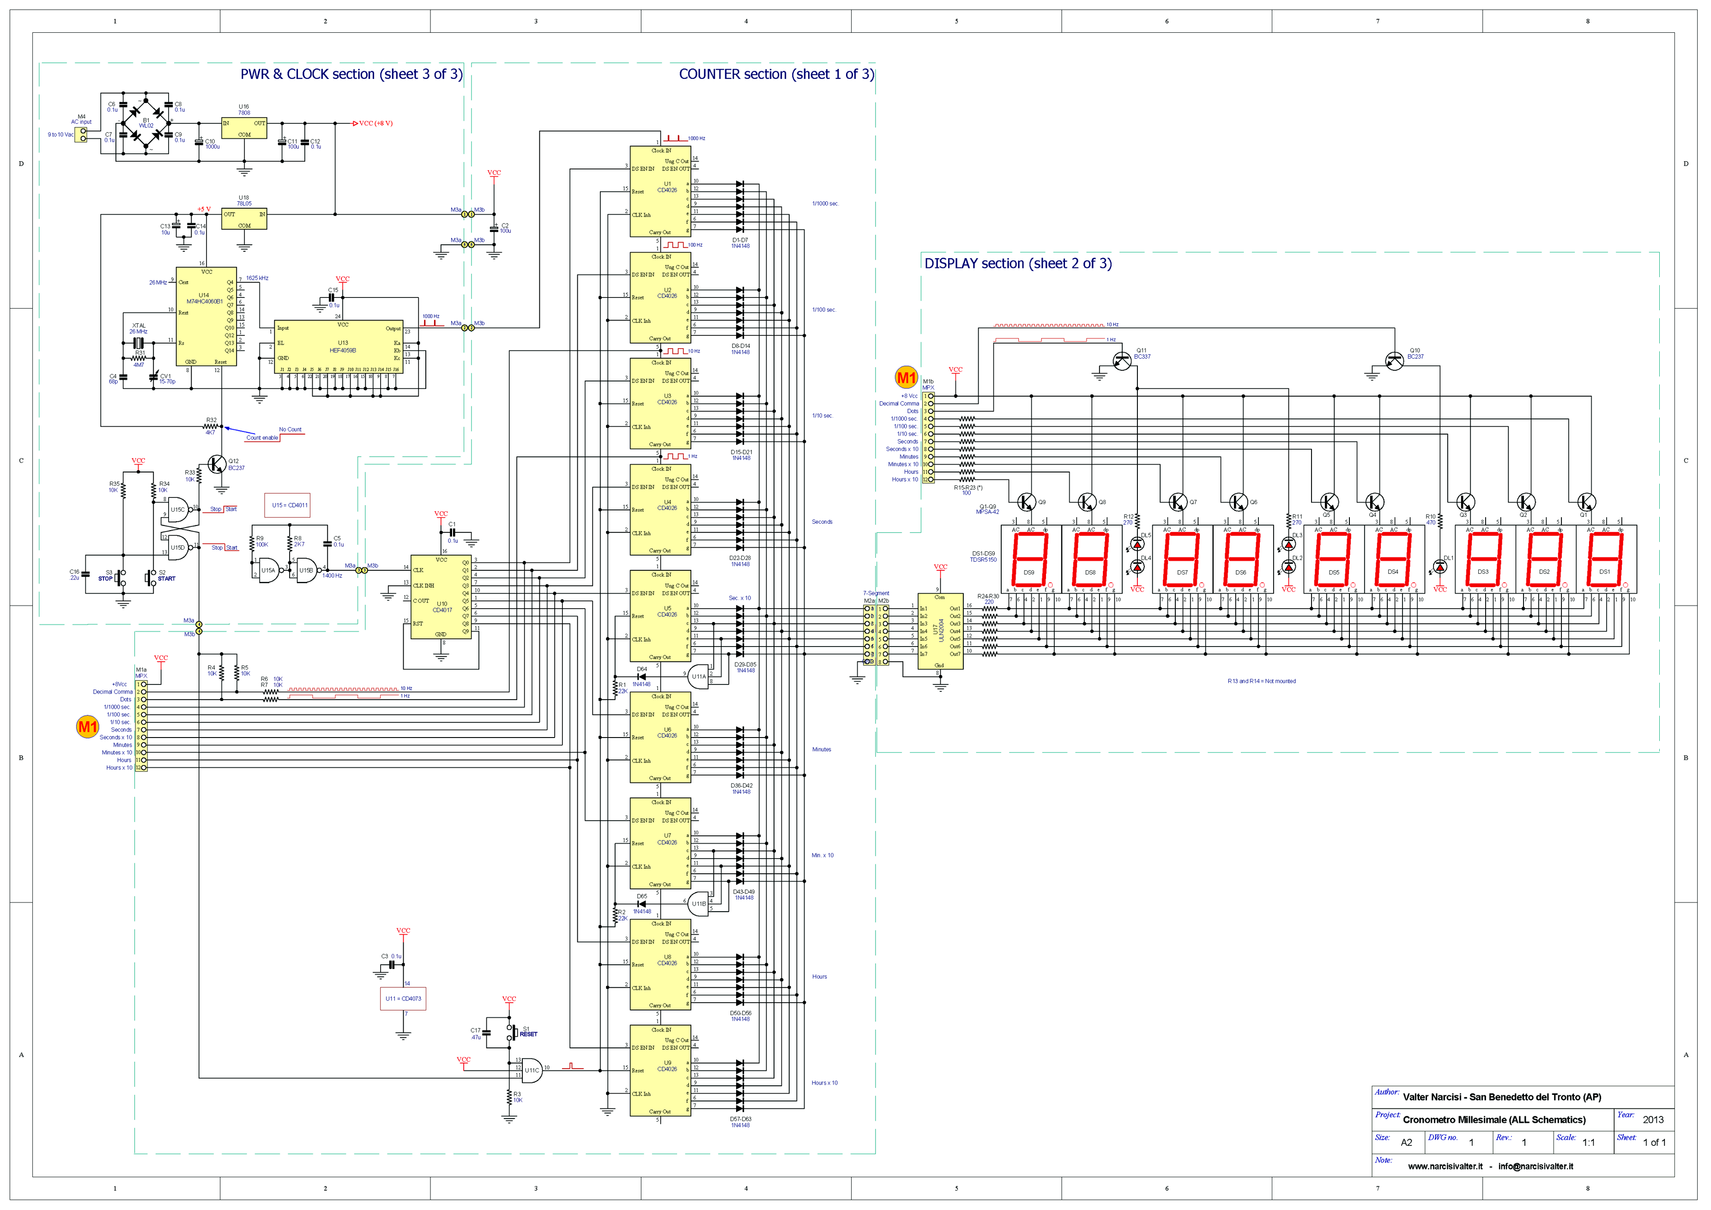Select the U16 7808 voltage regulator symbol

point(244,128)
